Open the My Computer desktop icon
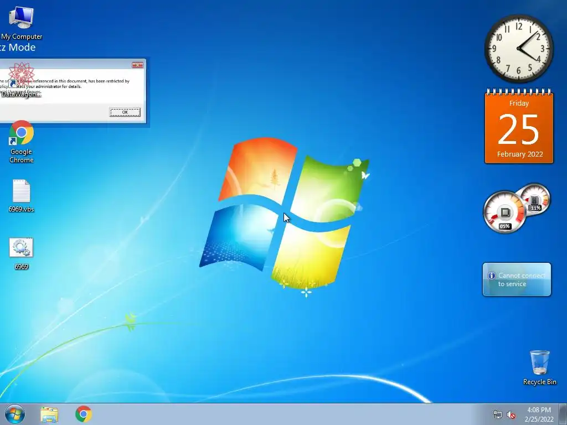The height and width of the screenshot is (425, 567). click(22, 23)
